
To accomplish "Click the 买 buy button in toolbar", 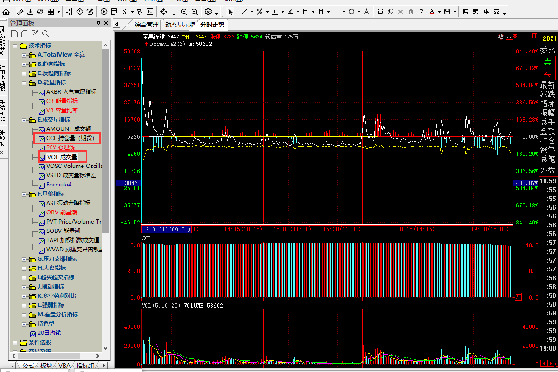I will click(x=465, y=12).
